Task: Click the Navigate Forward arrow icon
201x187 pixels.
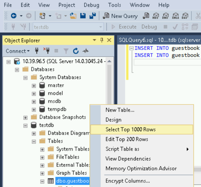Action: [x=28, y=16]
